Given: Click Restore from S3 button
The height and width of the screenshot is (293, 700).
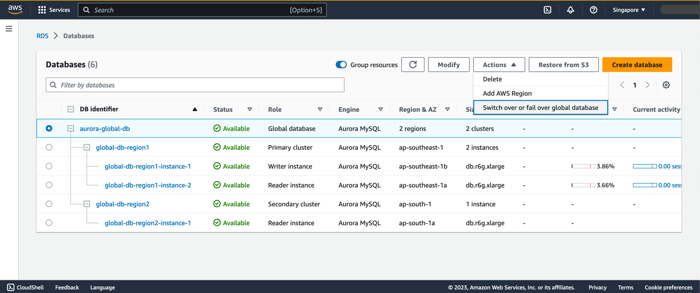Looking at the screenshot, I should [563, 65].
